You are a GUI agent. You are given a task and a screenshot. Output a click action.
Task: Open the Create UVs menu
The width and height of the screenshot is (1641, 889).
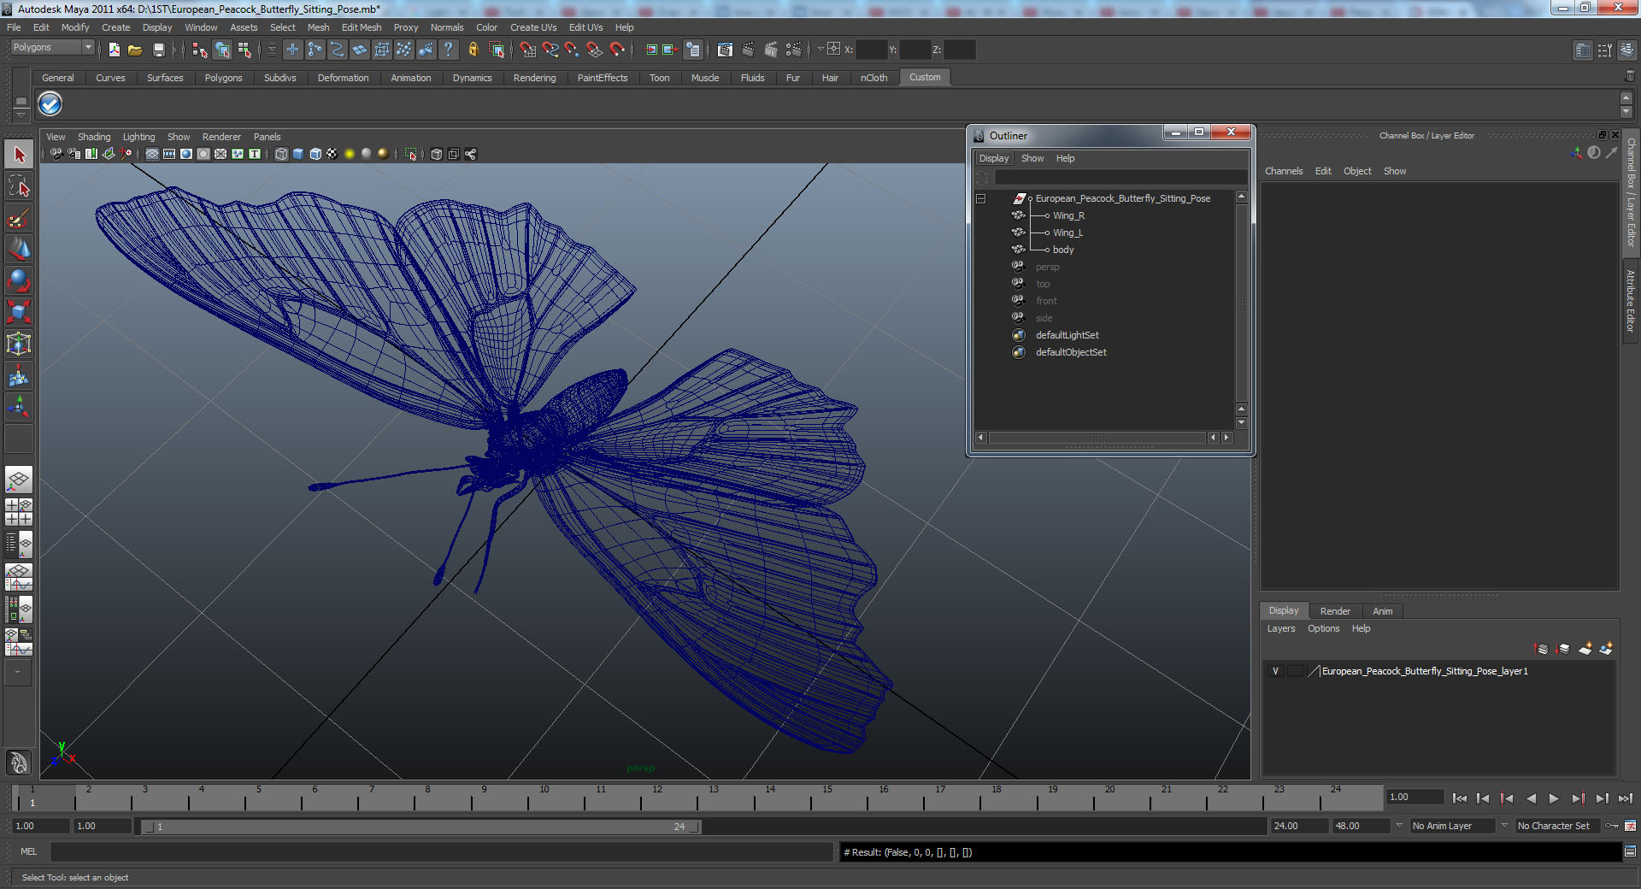coord(533,27)
